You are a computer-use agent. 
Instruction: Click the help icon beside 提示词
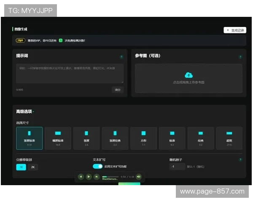[122, 56]
